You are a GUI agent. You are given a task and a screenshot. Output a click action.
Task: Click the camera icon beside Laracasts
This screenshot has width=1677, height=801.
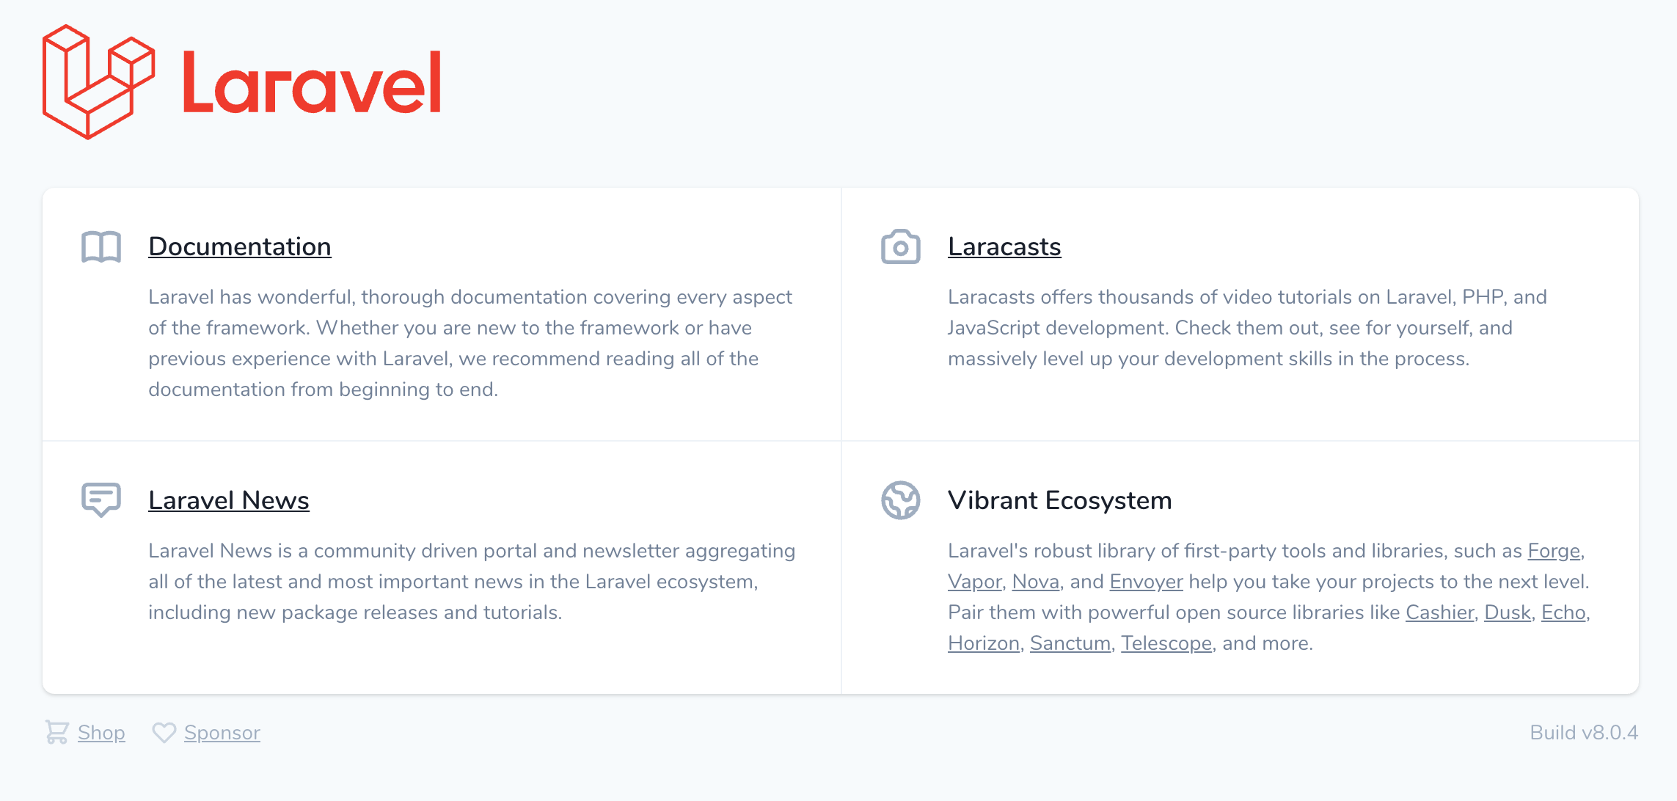click(x=900, y=246)
